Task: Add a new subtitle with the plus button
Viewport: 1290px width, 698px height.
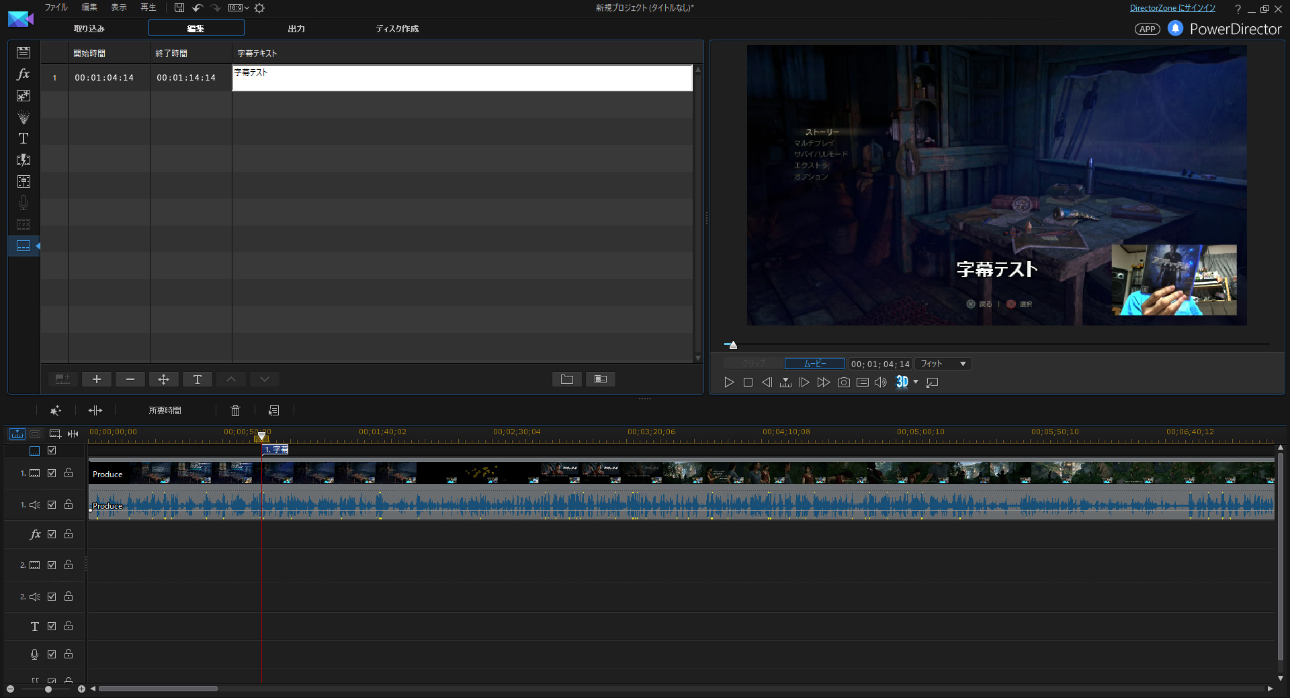Action: tap(97, 379)
